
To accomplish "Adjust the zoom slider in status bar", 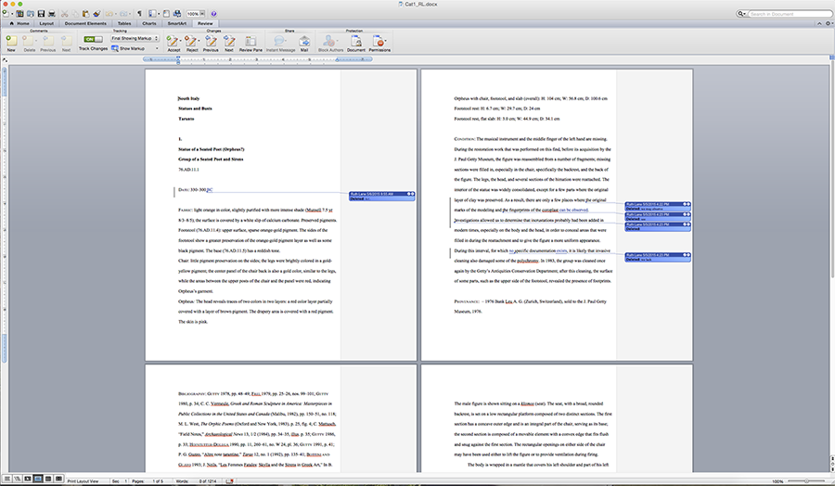I will [x=806, y=480].
